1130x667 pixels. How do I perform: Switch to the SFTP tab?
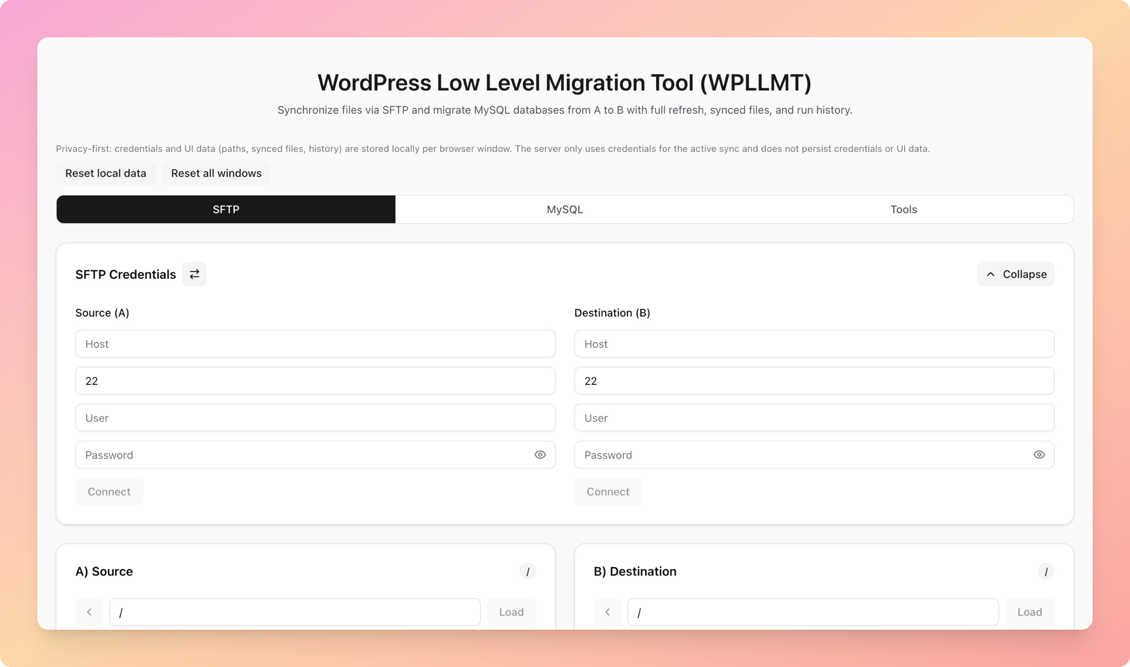226,209
